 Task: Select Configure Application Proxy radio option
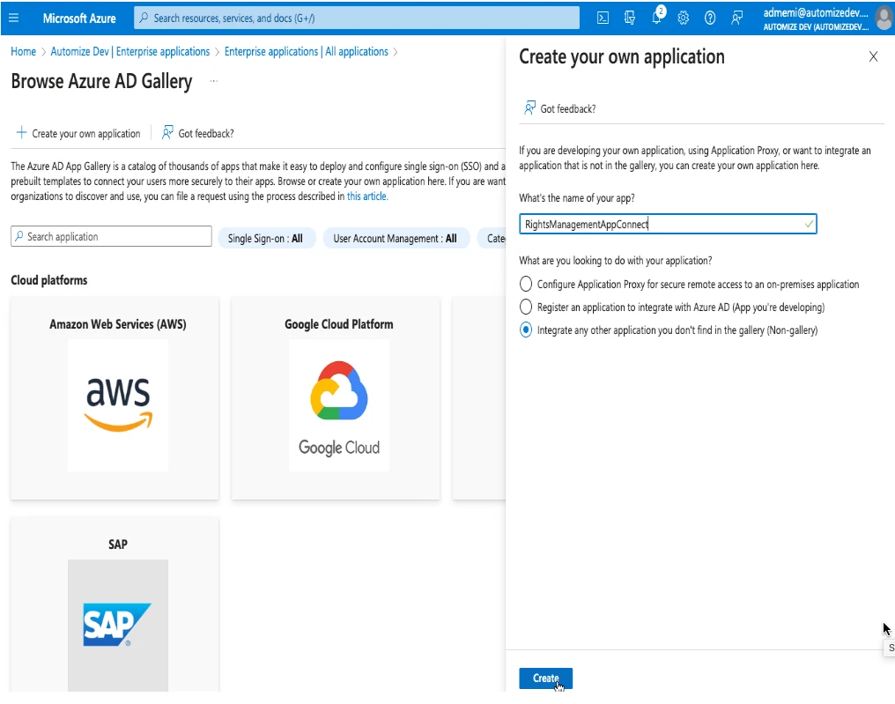(526, 284)
